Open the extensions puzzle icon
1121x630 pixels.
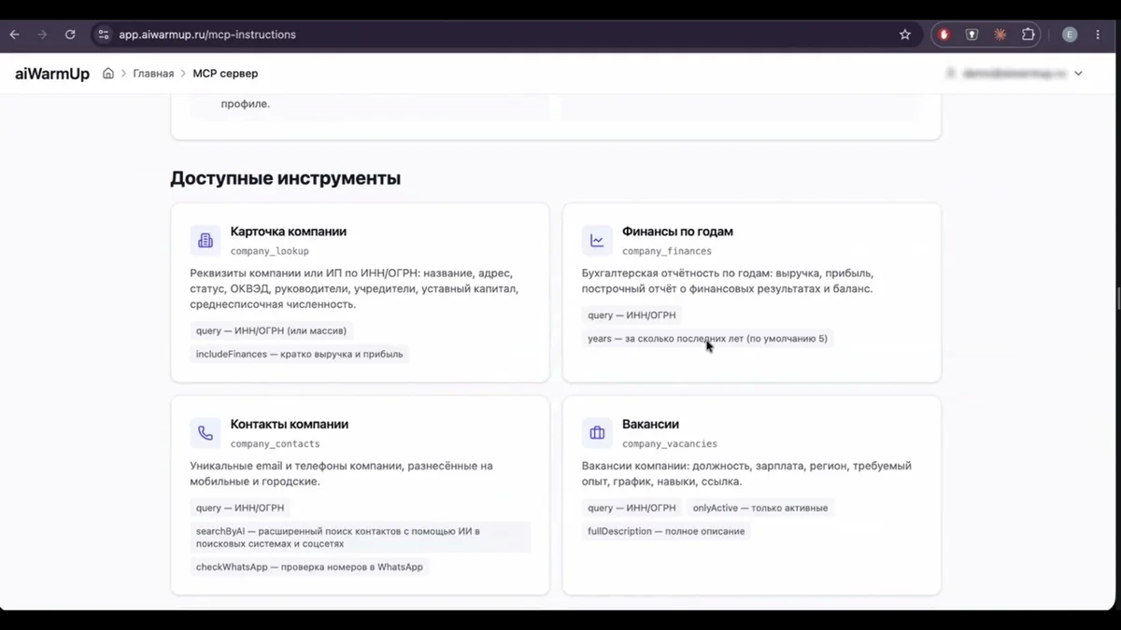pos(1029,35)
